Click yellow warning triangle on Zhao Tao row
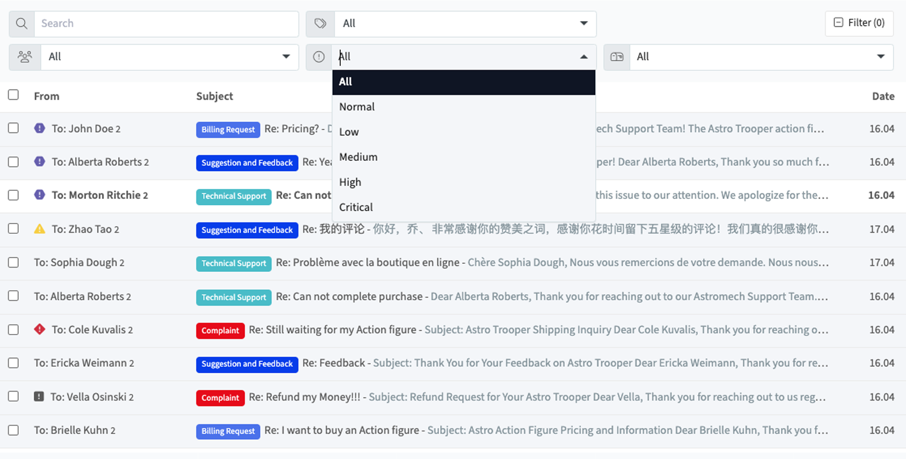The height and width of the screenshot is (459, 906). (x=40, y=229)
